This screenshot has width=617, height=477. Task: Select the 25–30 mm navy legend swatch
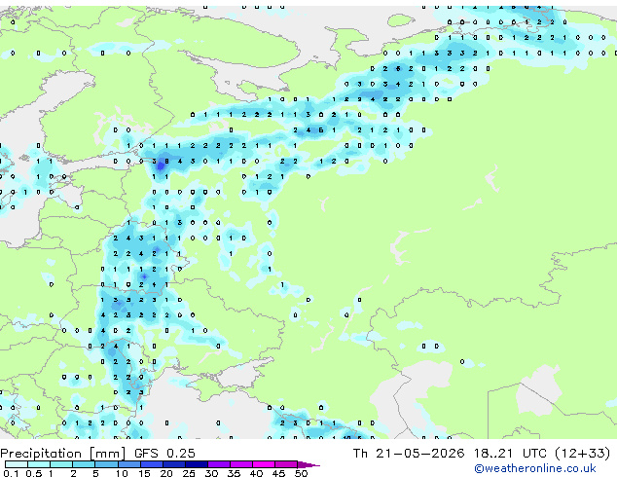click(197, 464)
